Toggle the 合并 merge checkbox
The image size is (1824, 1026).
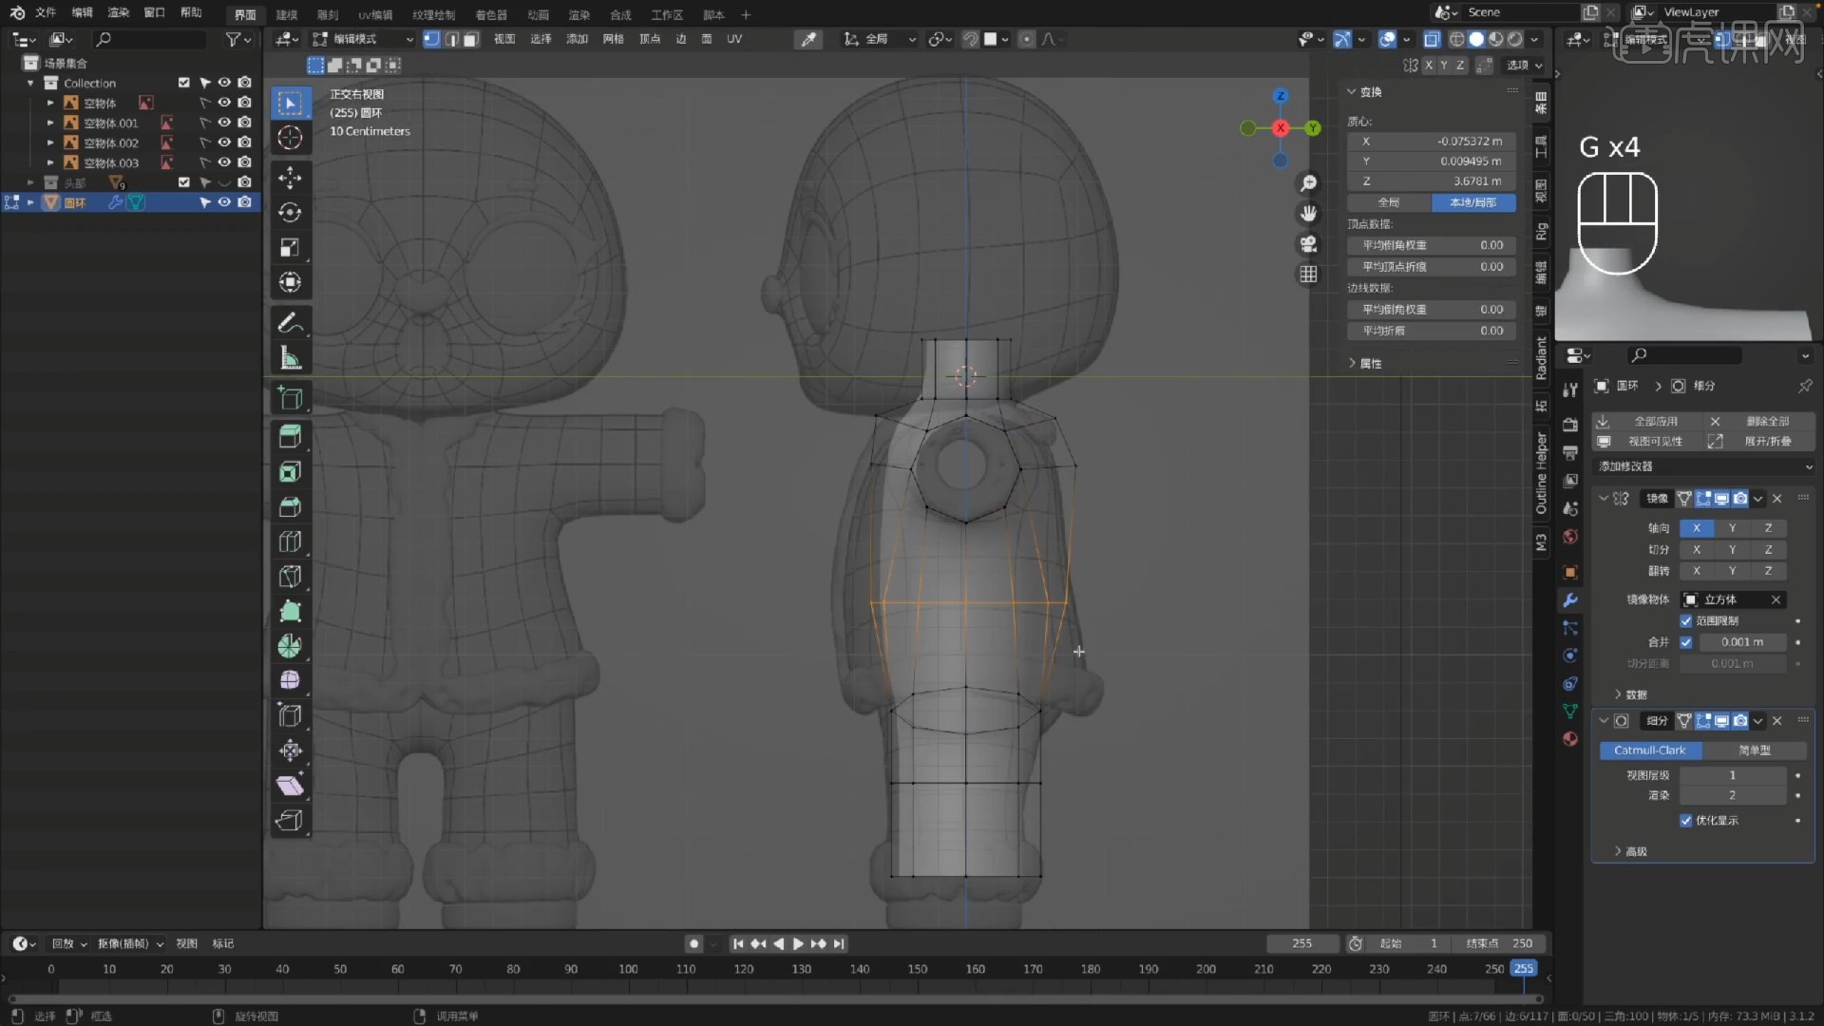coord(1686,642)
